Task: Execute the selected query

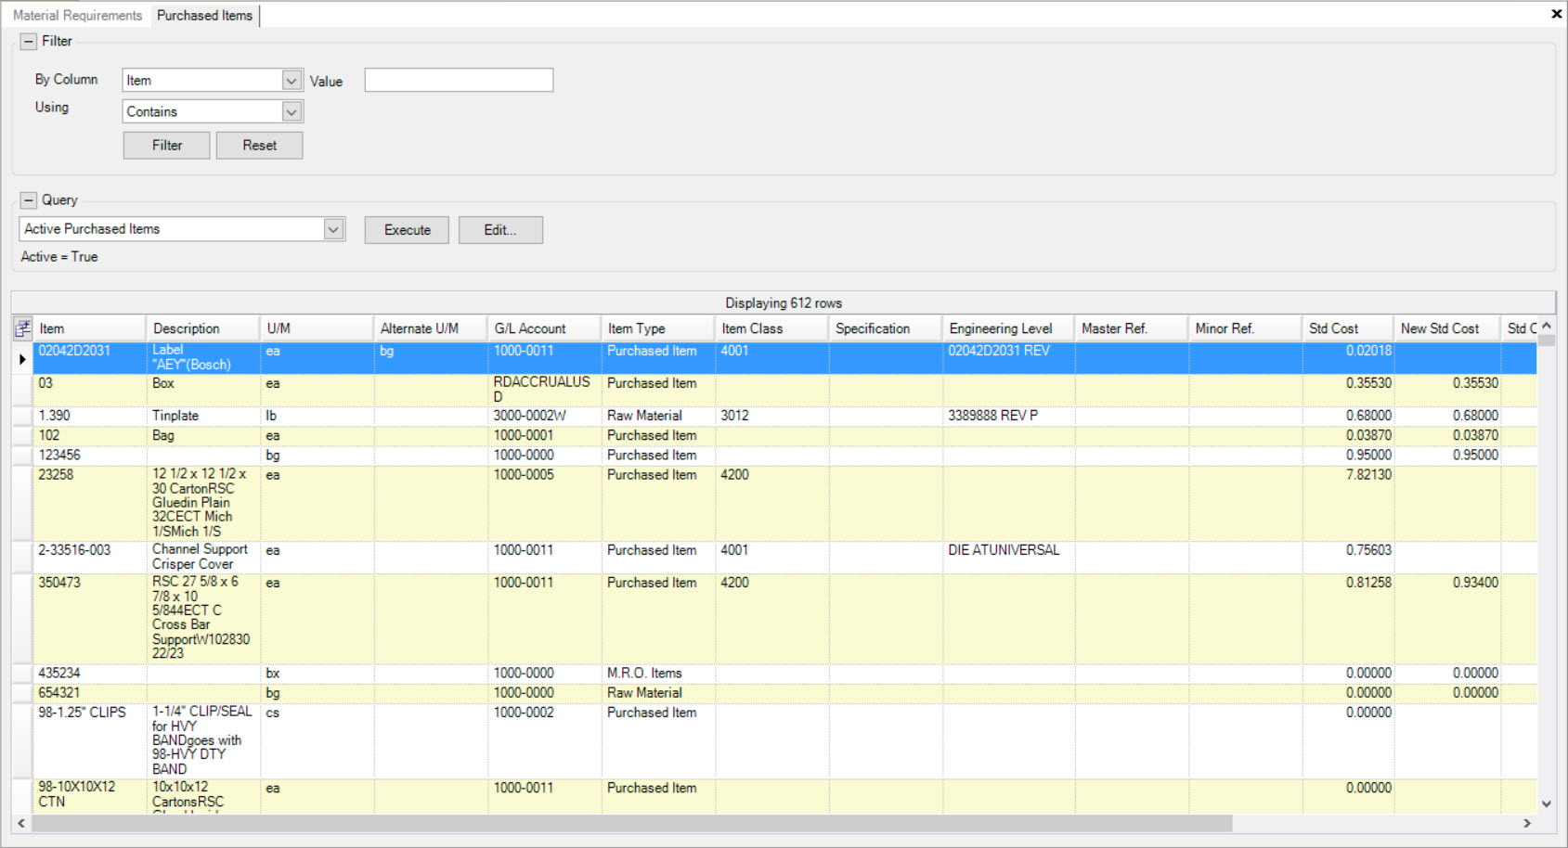Action: click(x=407, y=230)
